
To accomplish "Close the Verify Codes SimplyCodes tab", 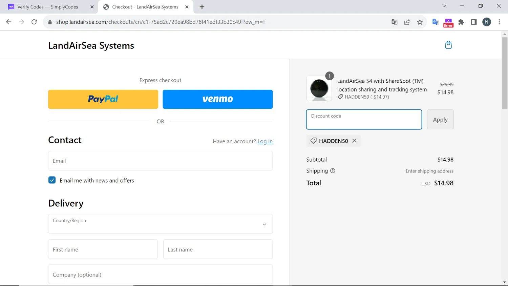I will [92, 7].
